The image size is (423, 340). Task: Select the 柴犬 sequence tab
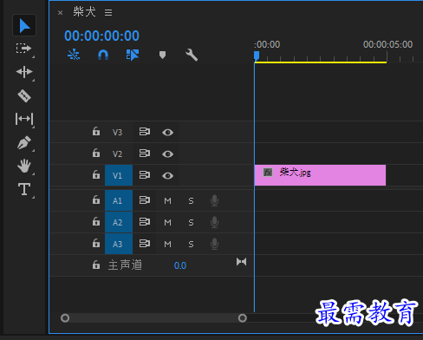(84, 12)
